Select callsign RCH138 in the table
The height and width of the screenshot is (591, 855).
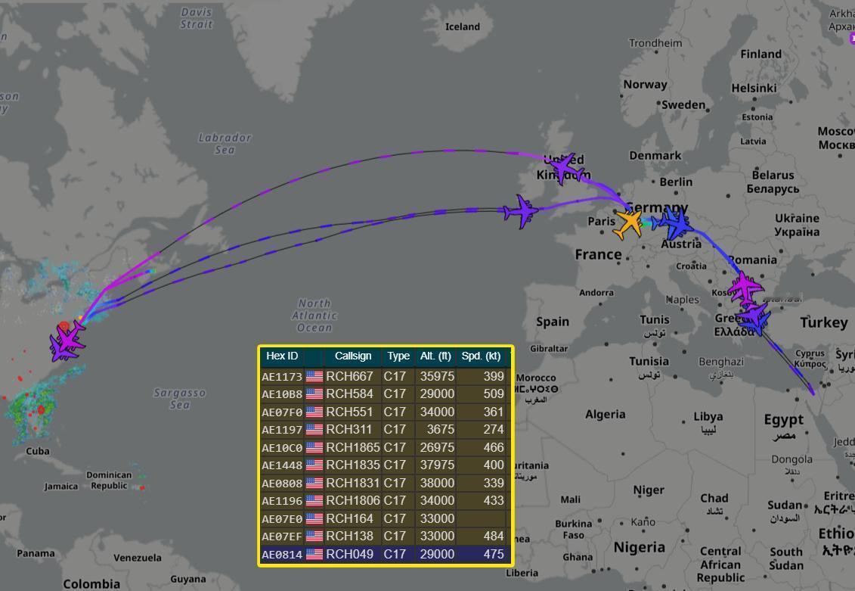(349, 536)
